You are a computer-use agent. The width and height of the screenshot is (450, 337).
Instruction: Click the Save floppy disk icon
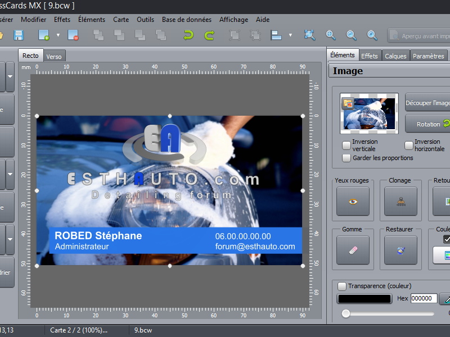pyautogui.click(x=19, y=35)
